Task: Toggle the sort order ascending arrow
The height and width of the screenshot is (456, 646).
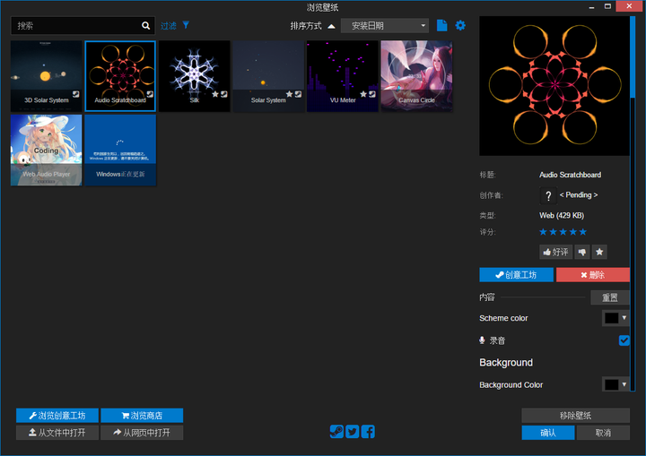Action: 331,26
